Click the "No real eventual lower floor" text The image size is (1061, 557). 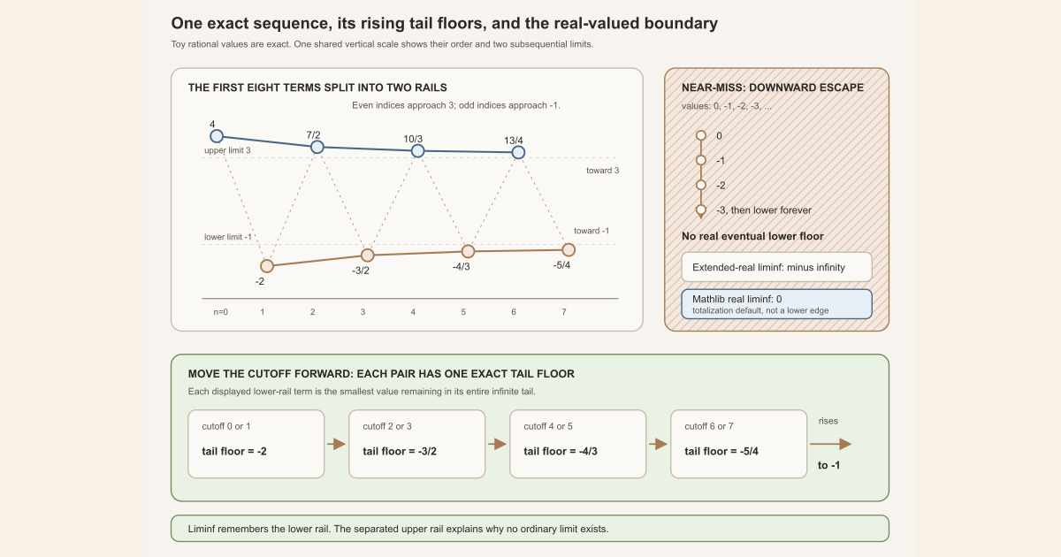tap(752, 236)
